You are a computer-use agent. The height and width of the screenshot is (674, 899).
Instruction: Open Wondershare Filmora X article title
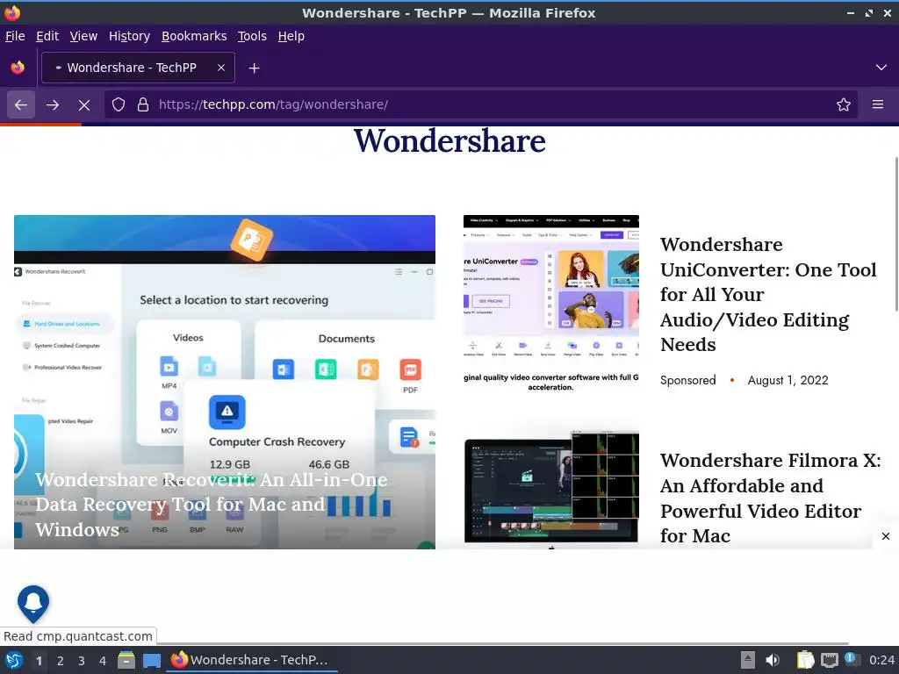tap(771, 498)
